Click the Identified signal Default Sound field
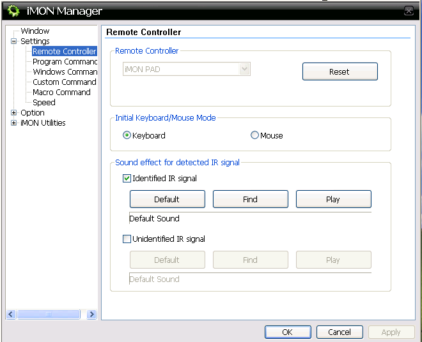Image resolution: width=422 pixels, height=342 pixels. [x=250, y=218]
